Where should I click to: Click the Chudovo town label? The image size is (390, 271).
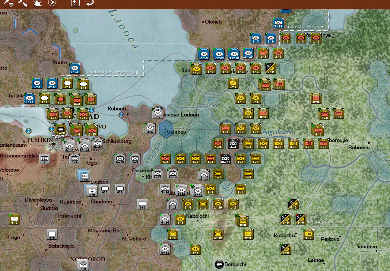coord(101,202)
